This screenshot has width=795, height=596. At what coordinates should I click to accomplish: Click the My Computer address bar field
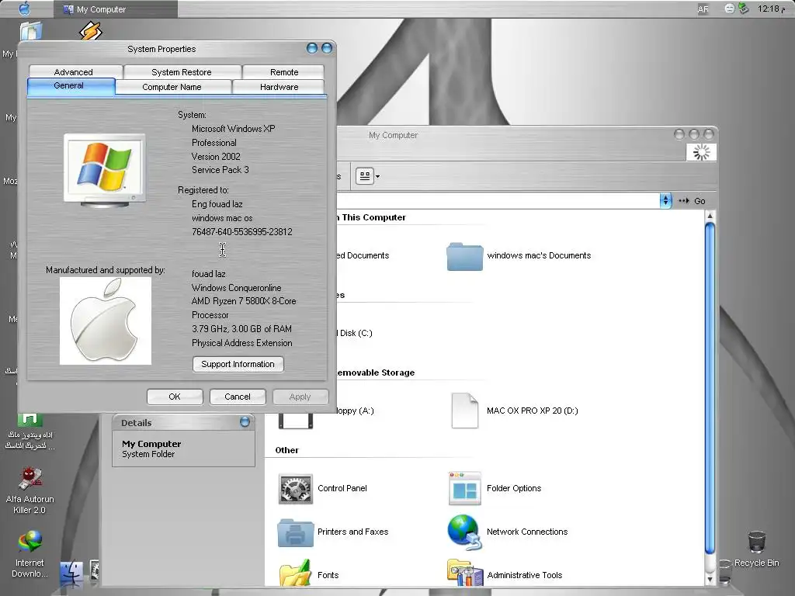[x=497, y=201]
